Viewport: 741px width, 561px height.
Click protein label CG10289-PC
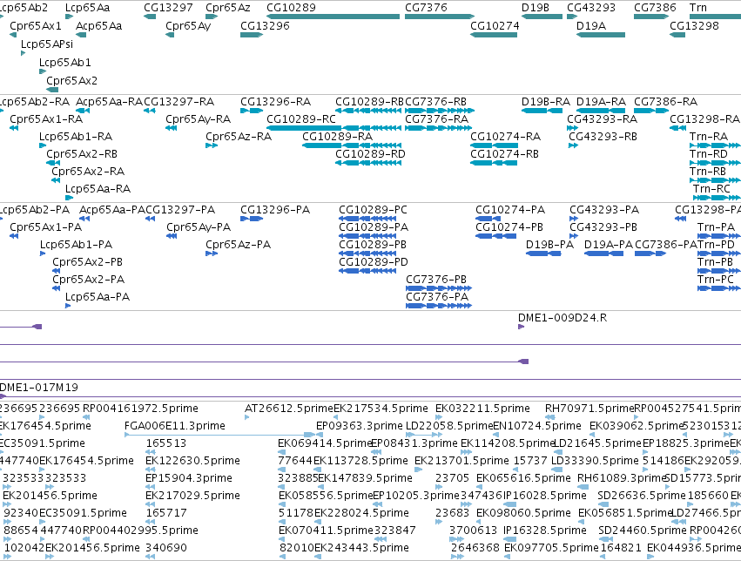coord(373,210)
